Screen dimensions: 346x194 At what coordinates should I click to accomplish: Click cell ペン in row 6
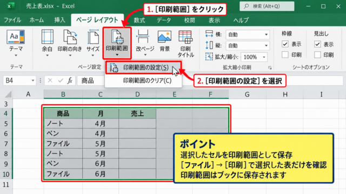click(63, 134)
